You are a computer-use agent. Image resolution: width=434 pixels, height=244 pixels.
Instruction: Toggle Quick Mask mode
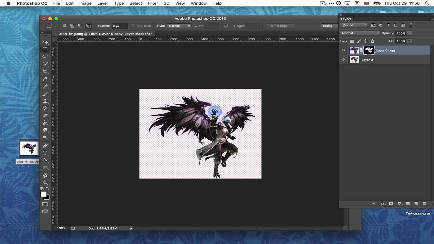[x=45, y=204]
